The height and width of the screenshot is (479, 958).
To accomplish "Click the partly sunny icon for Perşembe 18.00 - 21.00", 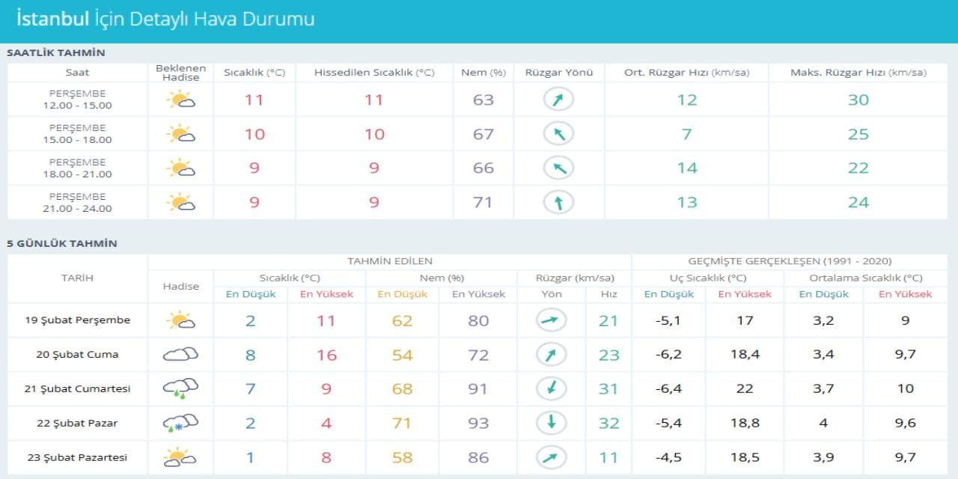I will (180, 168).
